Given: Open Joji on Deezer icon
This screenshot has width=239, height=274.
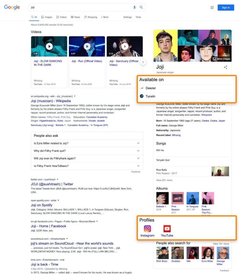Looking at the screenshot, I should 141,88.
